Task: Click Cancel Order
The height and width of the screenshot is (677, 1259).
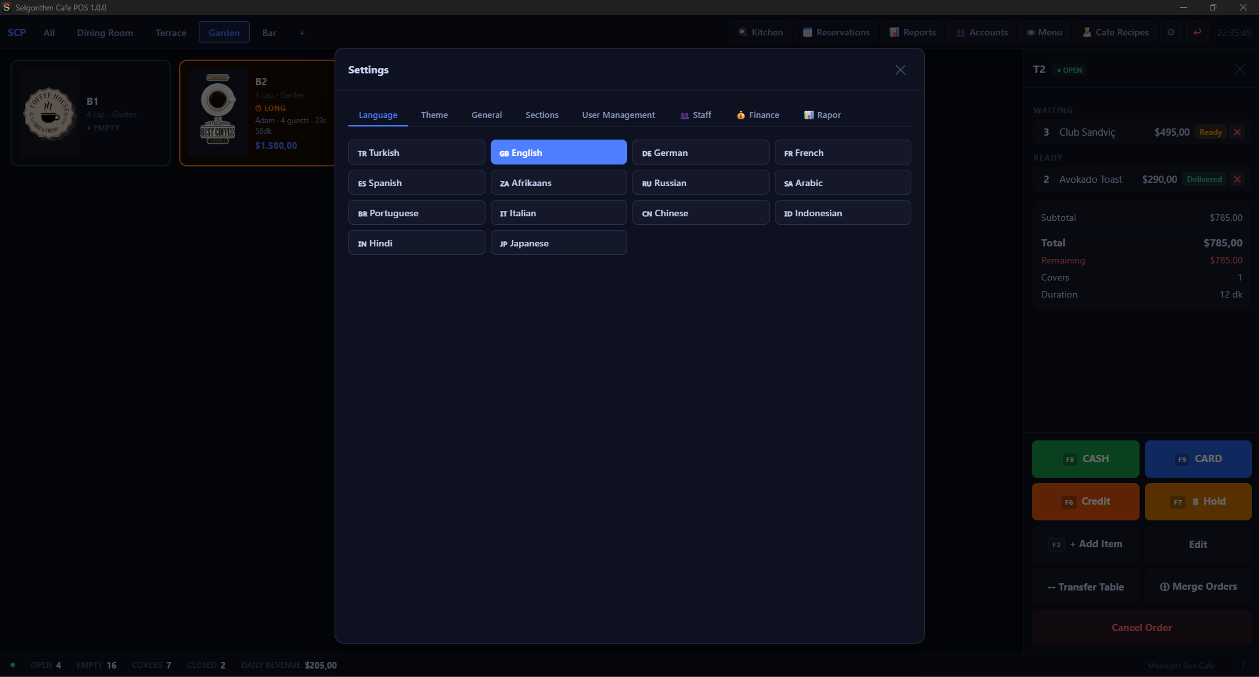Action: (1142, 627)
